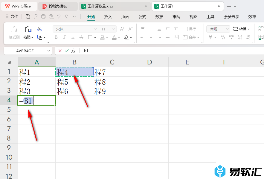
Task: Center text horizontally
Action: click(151, 37)
